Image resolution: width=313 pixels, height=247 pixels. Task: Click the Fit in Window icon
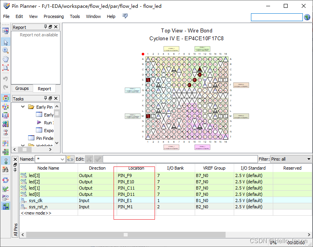5,68
